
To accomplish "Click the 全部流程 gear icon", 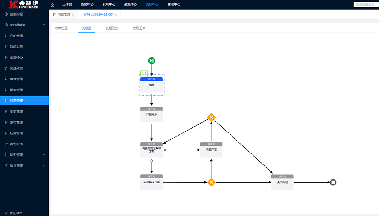I will (x=6, y=14).
